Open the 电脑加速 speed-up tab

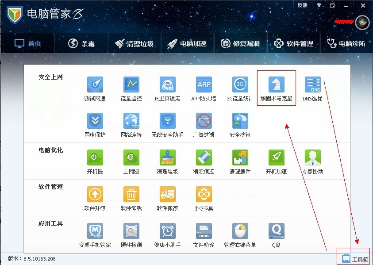[187, 43]
